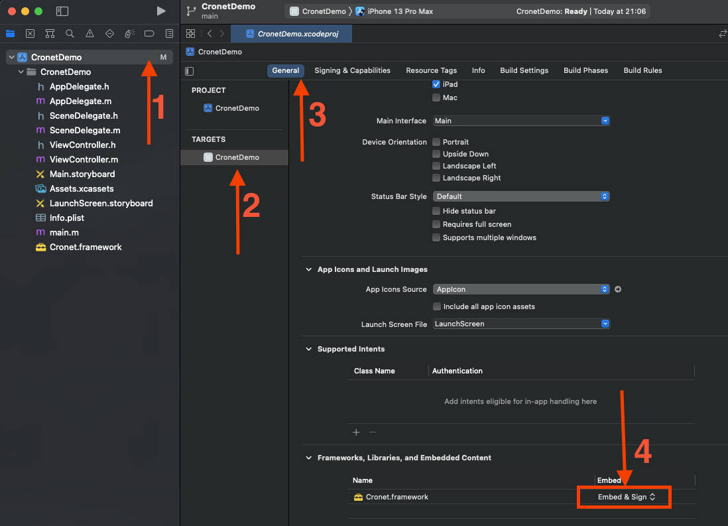The width and height of the screenshot is (728, 526).
Task: Select CronetDemo.xcodeproj editor tab
Action: (x=292, y=33)
